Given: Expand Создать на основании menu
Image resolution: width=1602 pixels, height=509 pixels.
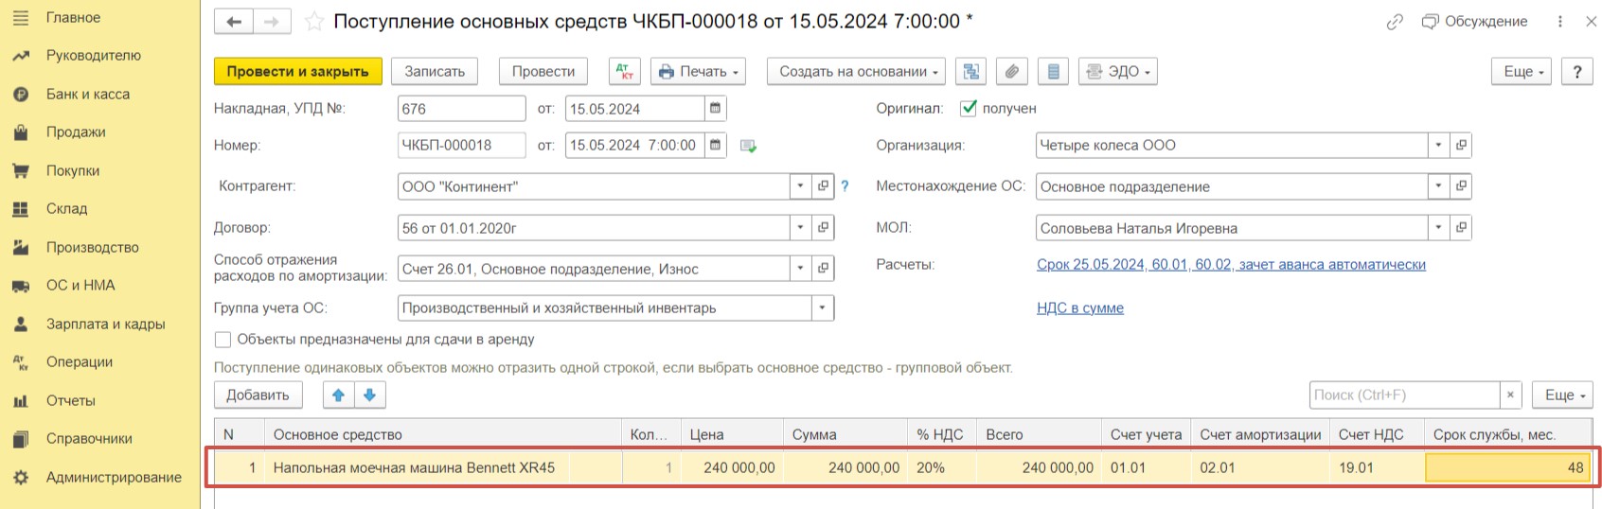Looking at the screenshot, I should click(858, 72).
